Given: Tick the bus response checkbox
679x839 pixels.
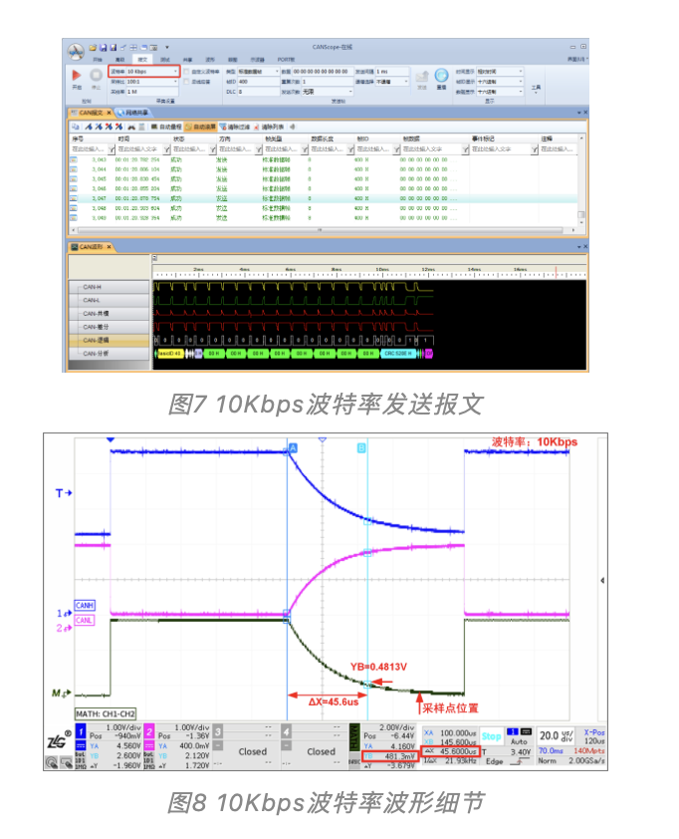Looking at the screenshot, I should coord(186,82).
